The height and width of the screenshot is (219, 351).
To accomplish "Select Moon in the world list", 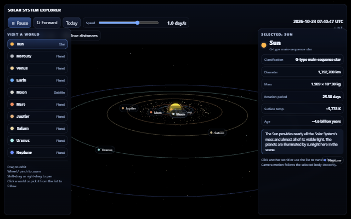I will pos(38,93).
